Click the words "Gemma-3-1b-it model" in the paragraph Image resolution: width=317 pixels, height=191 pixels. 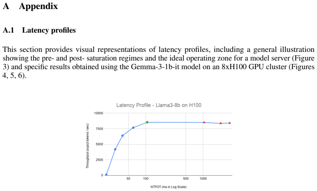(x=166, y=67)
